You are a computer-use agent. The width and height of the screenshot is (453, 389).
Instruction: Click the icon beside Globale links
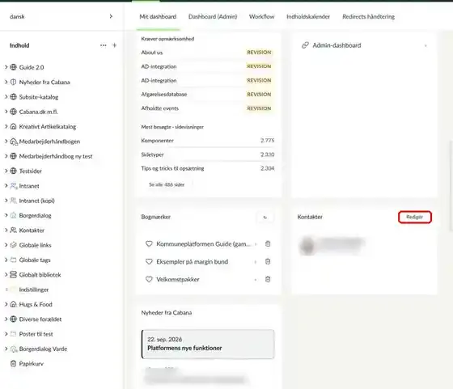(13, 245)
